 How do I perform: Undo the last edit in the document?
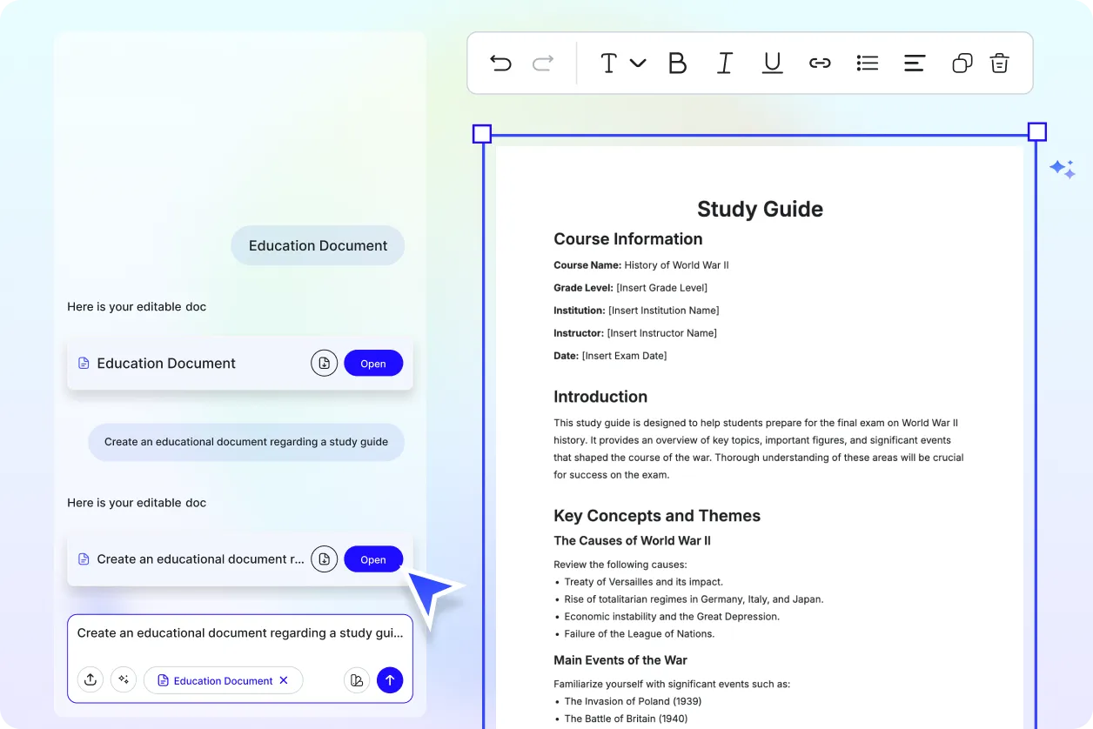(500, 63)
